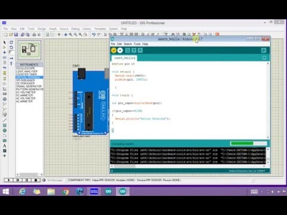
Task: Click Arduino Upload arrow button
Action: 120,50
